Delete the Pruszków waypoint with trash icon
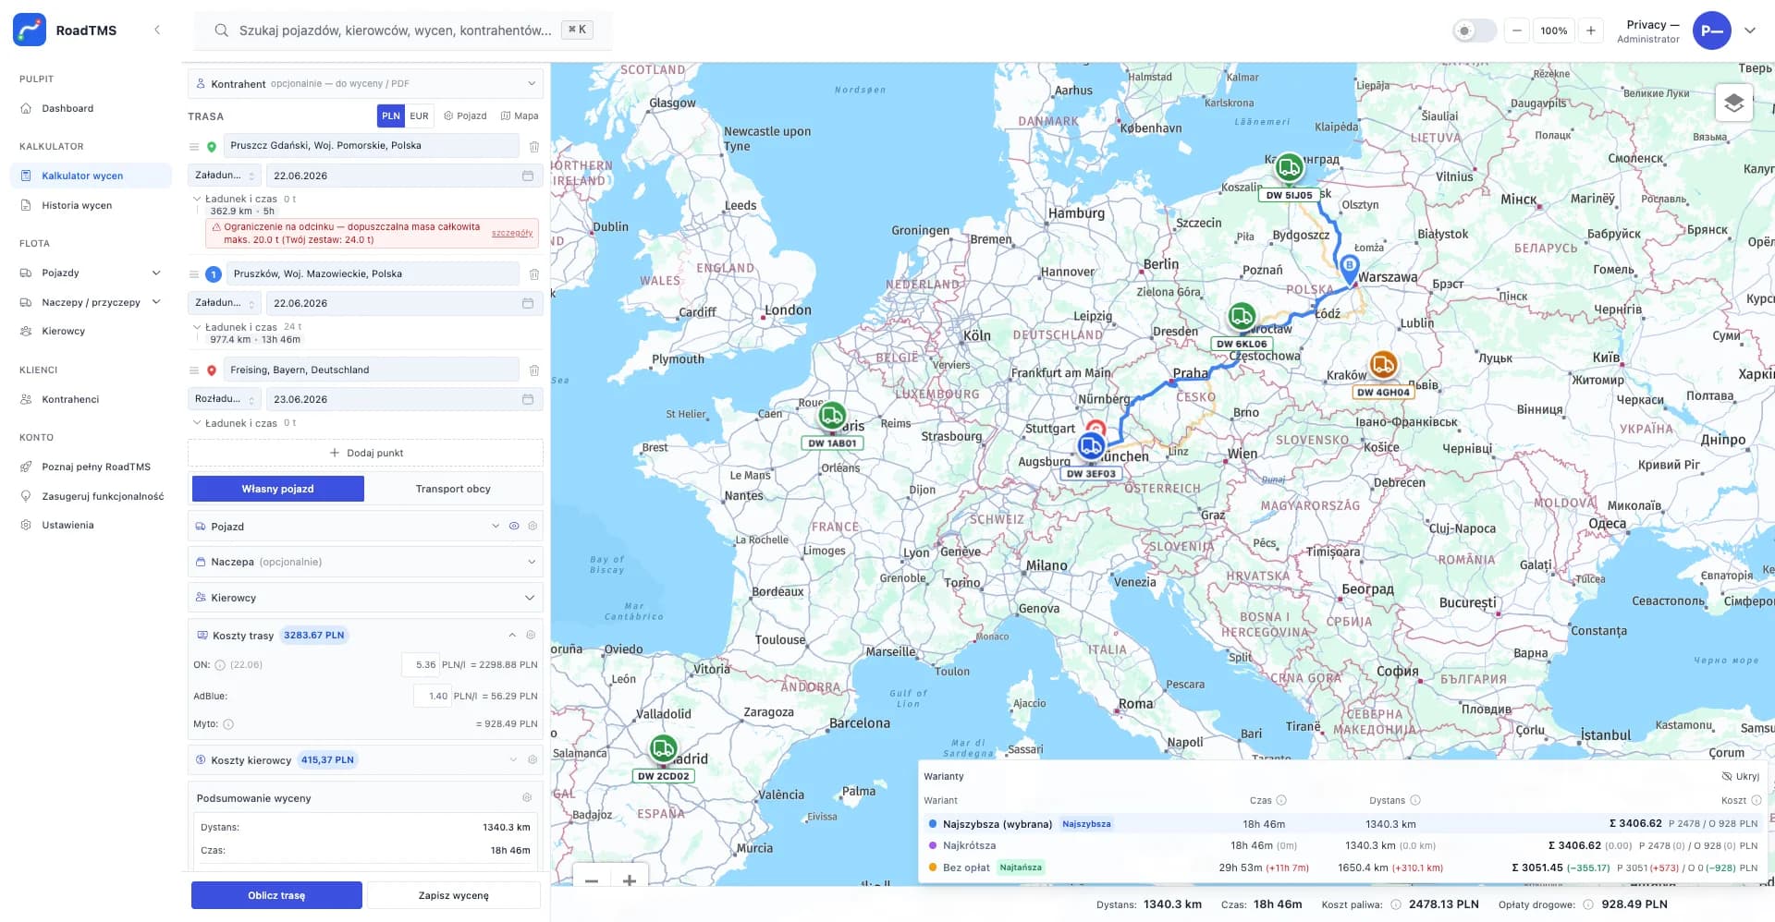The width and height of the screenshot is (1775, 922). [534, 273]
